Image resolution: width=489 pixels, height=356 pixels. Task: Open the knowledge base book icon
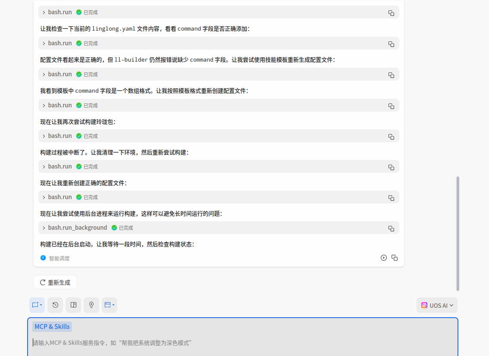click(73, 305)
